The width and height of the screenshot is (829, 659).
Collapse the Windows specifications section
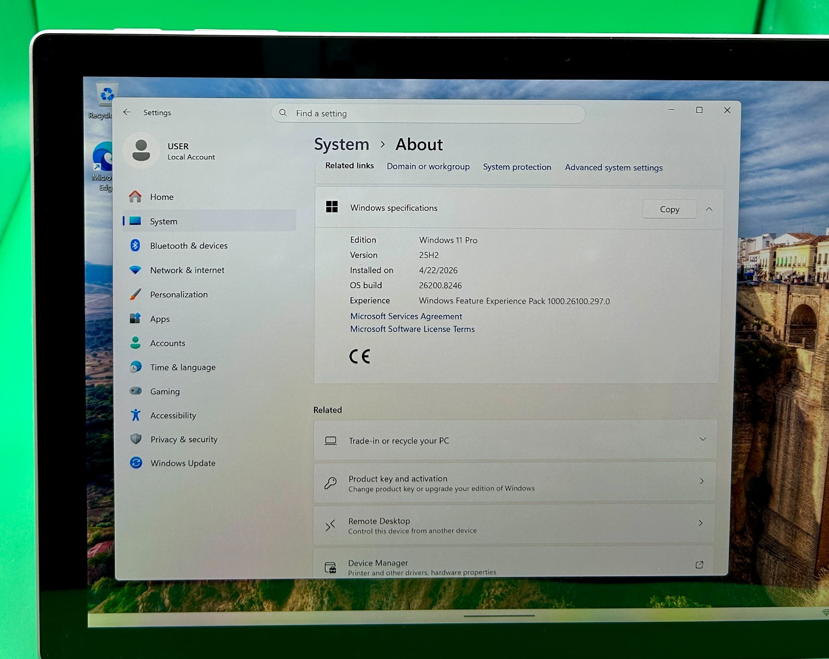tap(709, 209)
